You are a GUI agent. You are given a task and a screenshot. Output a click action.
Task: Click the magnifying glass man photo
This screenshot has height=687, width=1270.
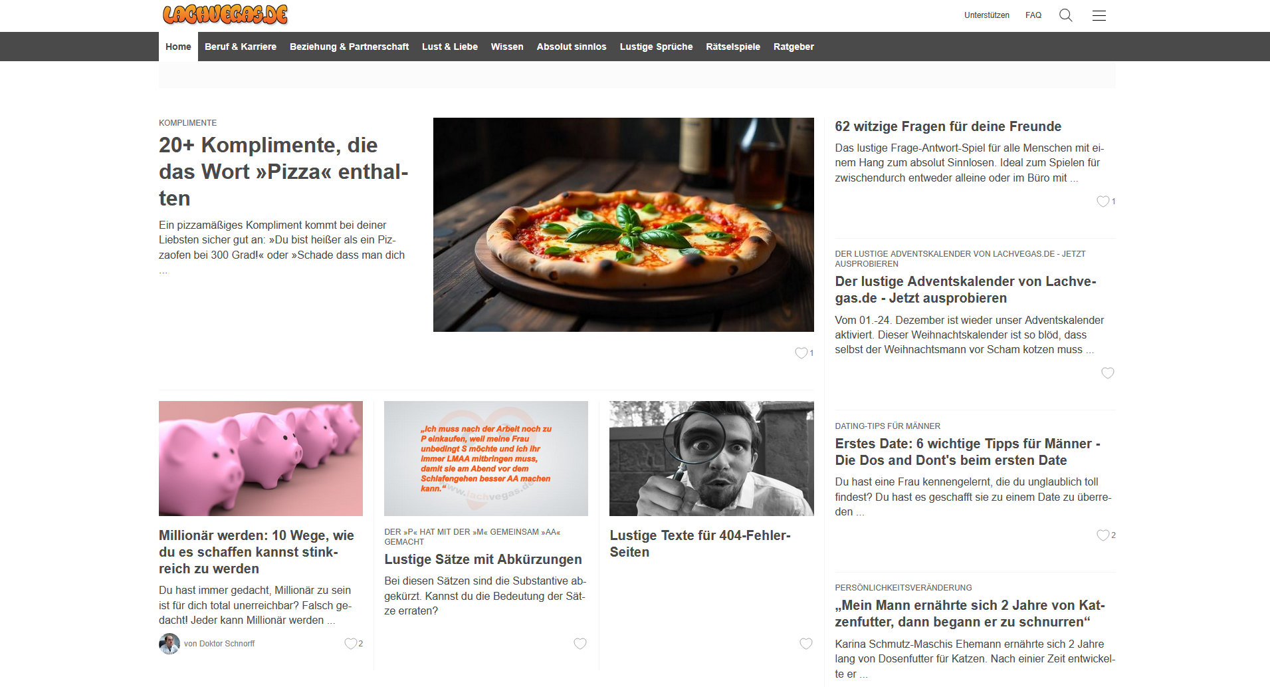pyautogui.click(x=712, y=458)
